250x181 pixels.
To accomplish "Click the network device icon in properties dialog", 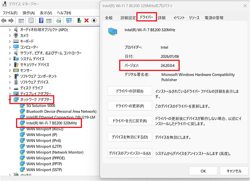I will pos(112,31).
